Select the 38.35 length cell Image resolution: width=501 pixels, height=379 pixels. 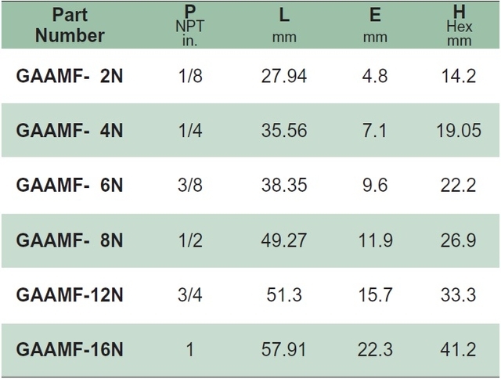284,185
